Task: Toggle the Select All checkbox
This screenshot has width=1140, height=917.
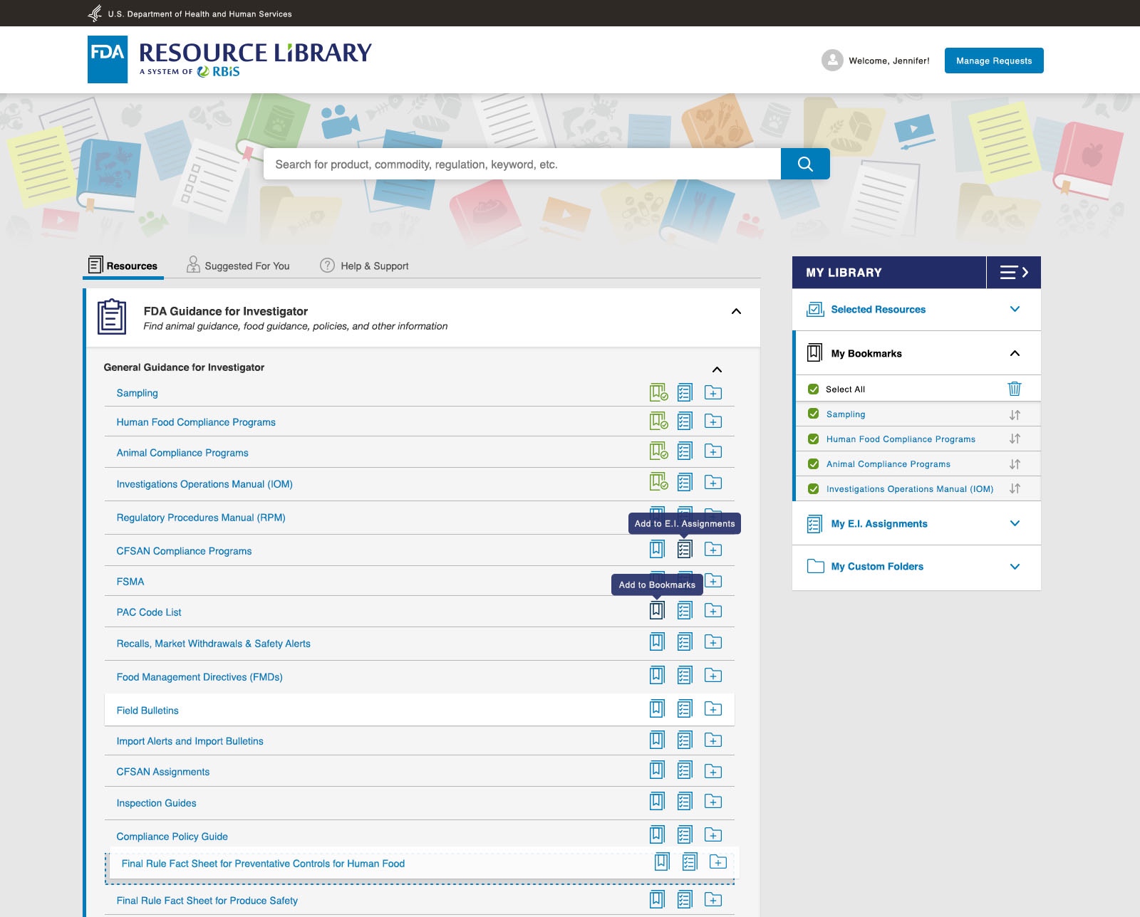Action: pos(813,389)
